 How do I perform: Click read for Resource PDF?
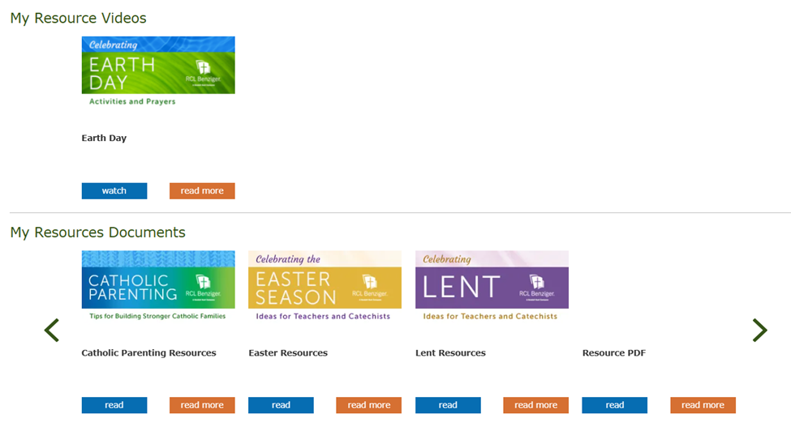(x=615, y=405)
